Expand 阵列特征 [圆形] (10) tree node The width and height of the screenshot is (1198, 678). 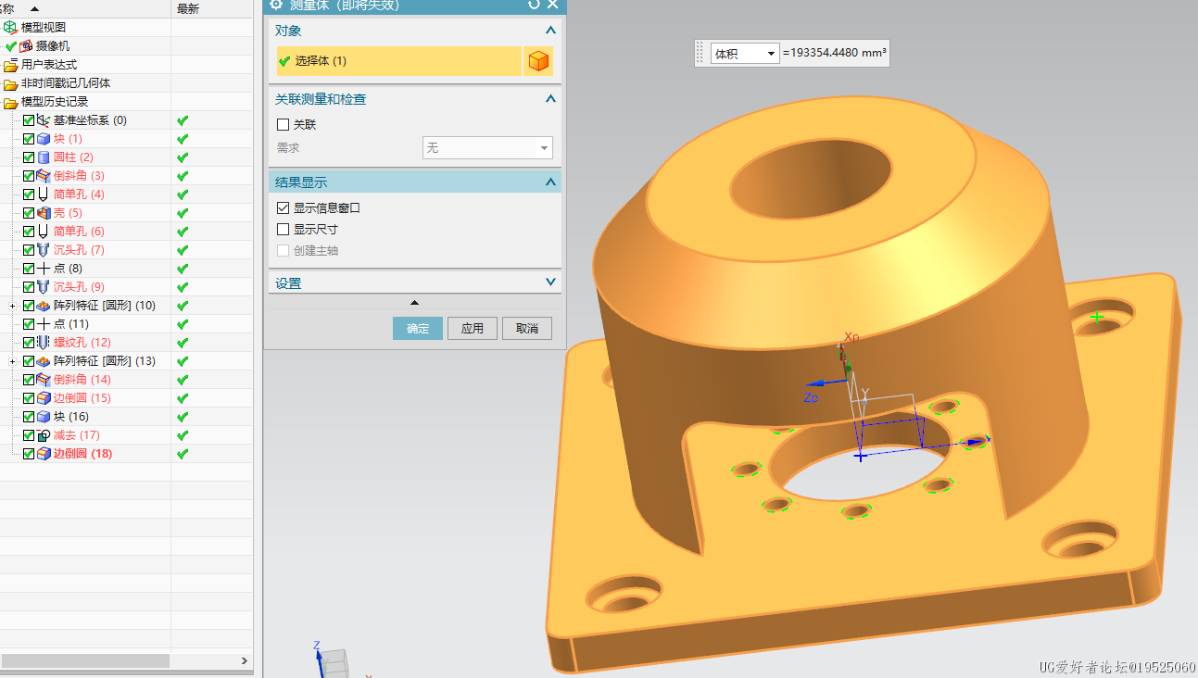(12, 306)
